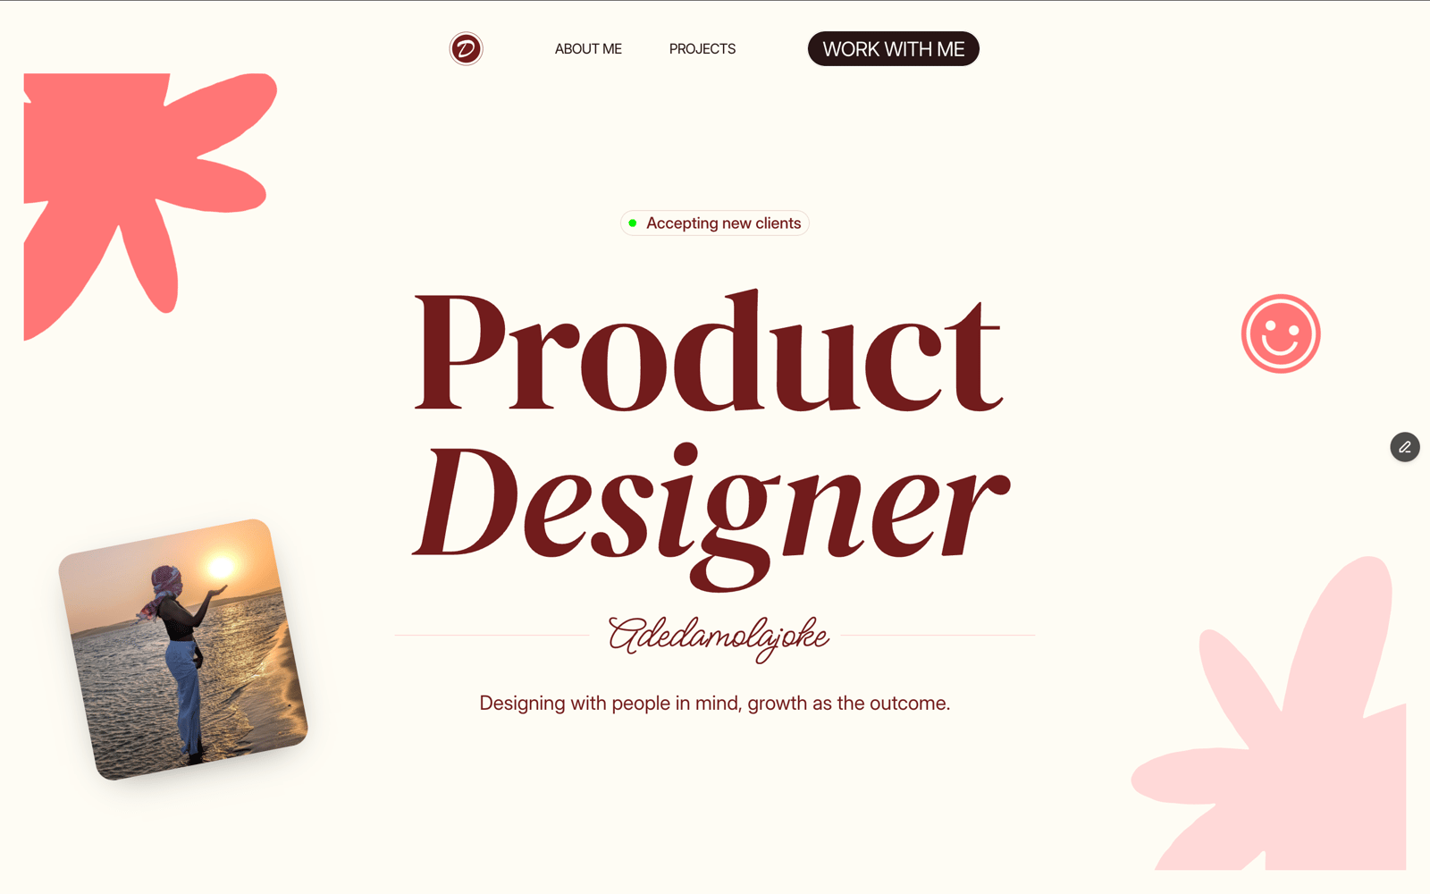
Task: Click the Accepting new clients badge
Action: point(715,223)
